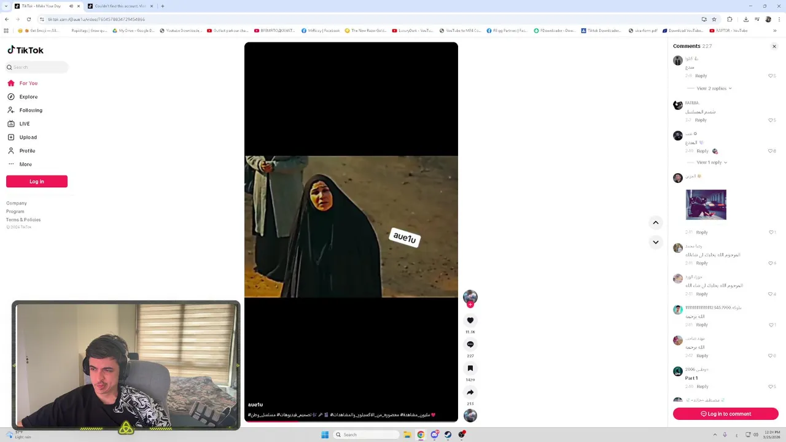Expand View 2 replies

(714, 88)
